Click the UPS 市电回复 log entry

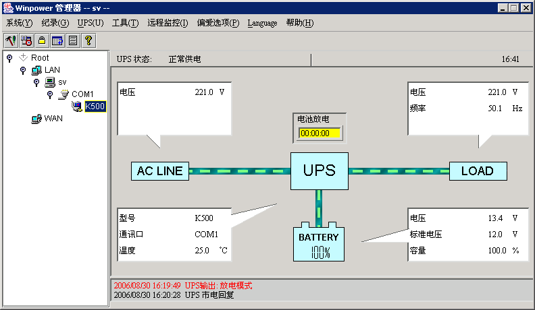[174, 295]
